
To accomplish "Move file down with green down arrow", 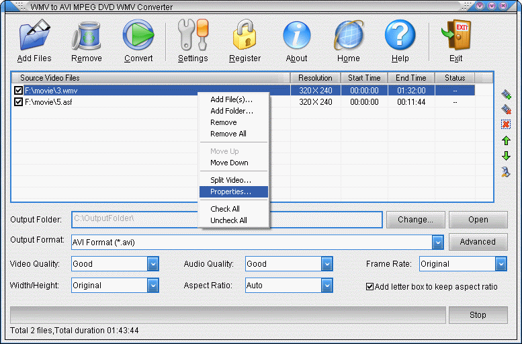I will pos(506,156).
